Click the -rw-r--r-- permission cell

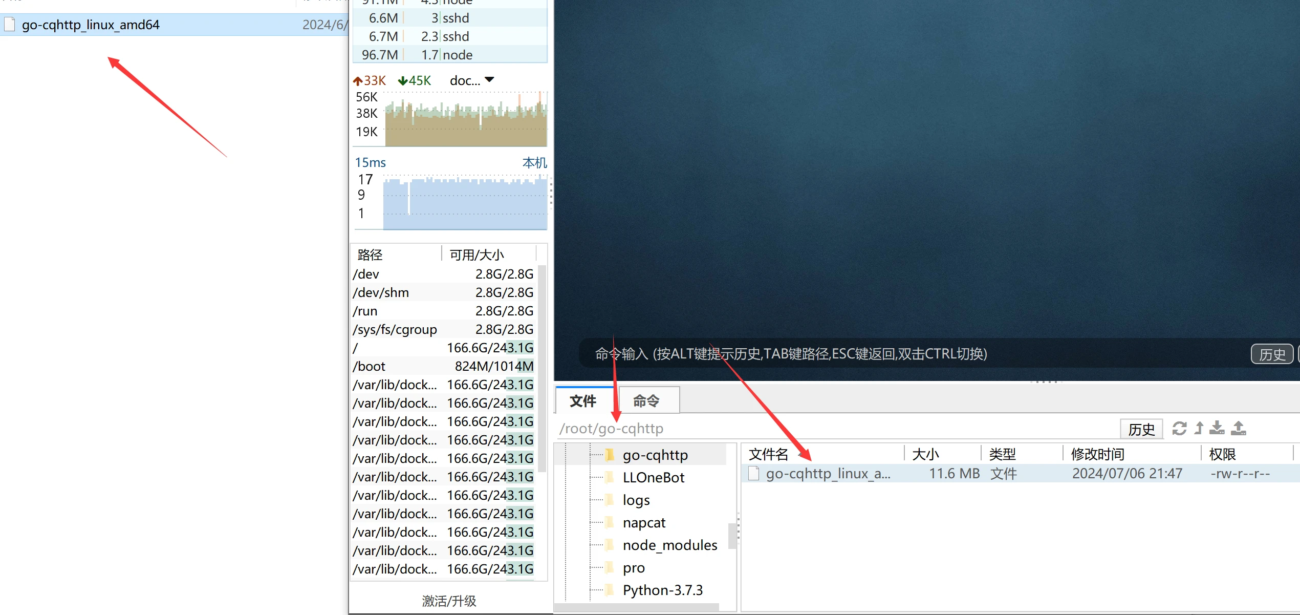[x=1240, y=473]
